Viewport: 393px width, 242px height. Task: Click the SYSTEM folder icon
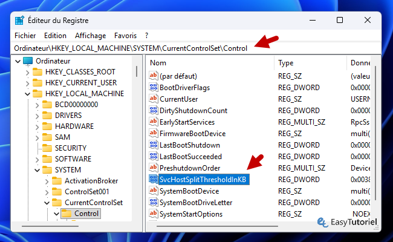[x=47, y=170]
